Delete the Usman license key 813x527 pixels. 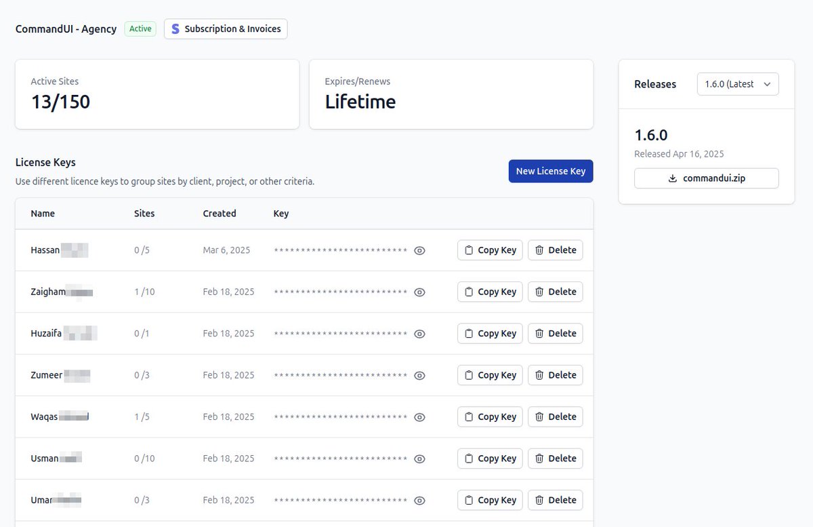pos(555,458)
